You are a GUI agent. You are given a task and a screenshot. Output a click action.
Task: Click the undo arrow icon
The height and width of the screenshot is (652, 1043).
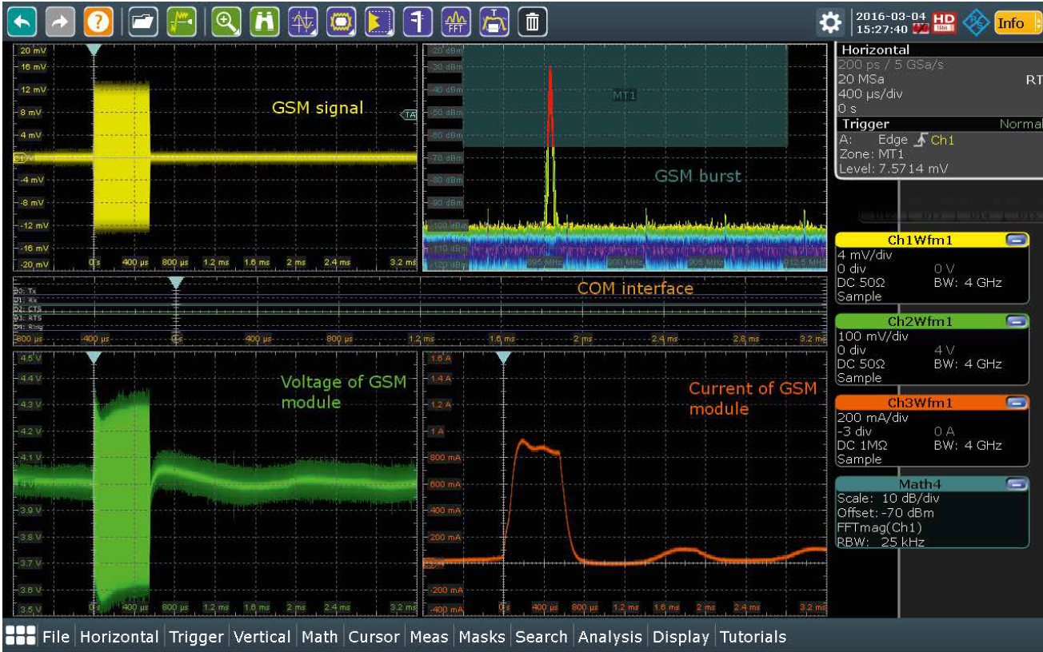pos(22,22)
